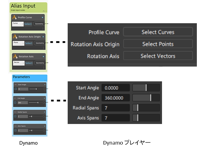Click the Alias Input group title
The image size is (197, 146).
[x=23, y=6]
